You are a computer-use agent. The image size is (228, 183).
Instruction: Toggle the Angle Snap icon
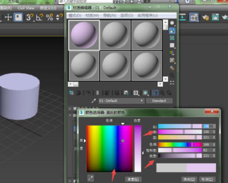point(40,17)
